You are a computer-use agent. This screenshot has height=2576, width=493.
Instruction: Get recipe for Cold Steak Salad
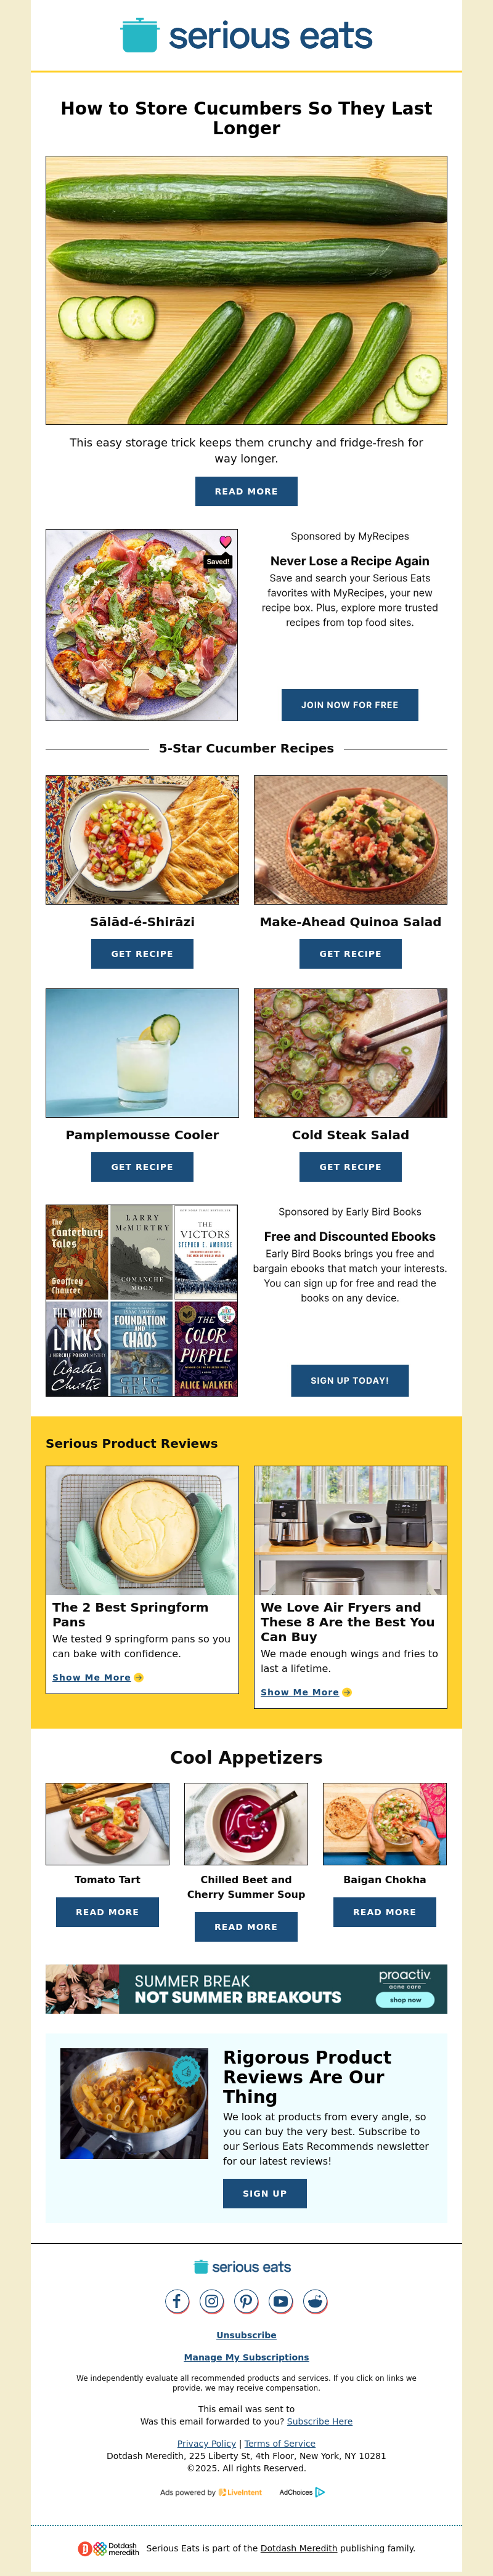pyautogui.click(x=350, y=1167)
